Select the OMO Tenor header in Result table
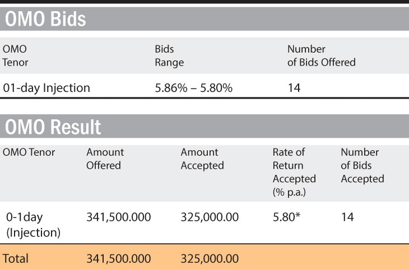 point(29,152)
